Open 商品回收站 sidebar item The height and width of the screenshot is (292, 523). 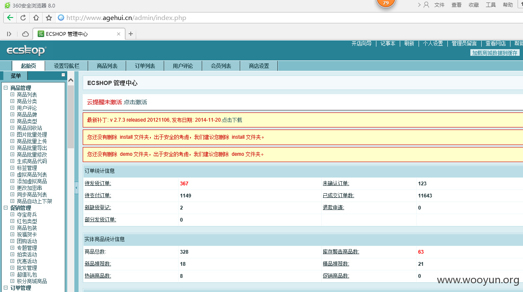[29, 128]
